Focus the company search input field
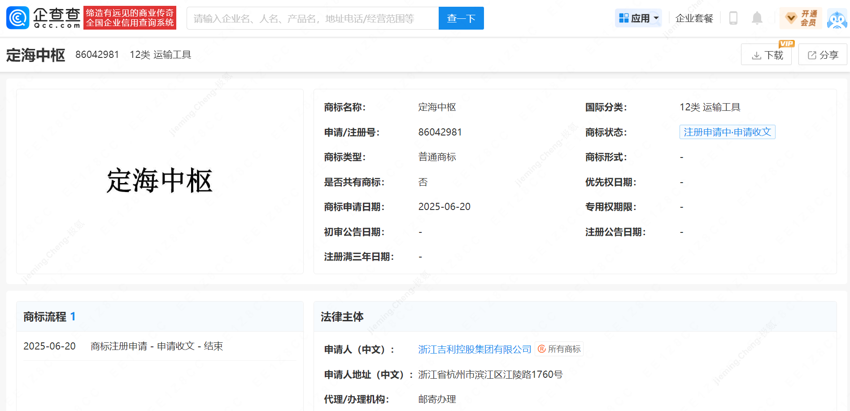 pyautogui.click(x=313, y=18)
